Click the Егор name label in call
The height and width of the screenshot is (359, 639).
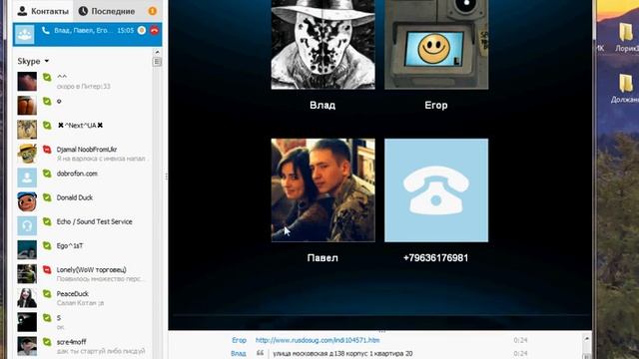coord(436,105)
